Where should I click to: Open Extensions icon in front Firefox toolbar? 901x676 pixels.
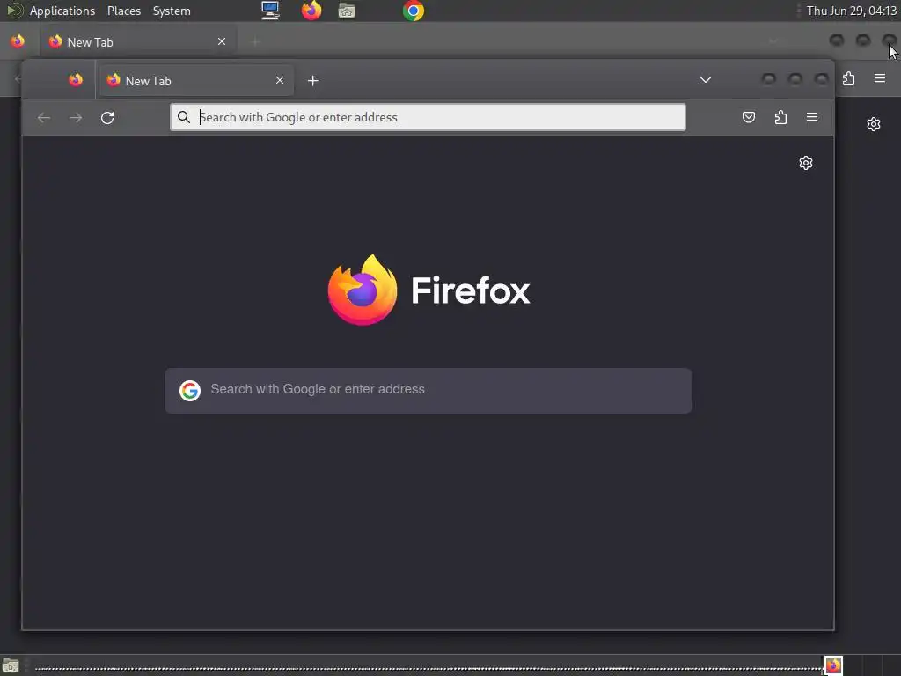click(780, 117)
